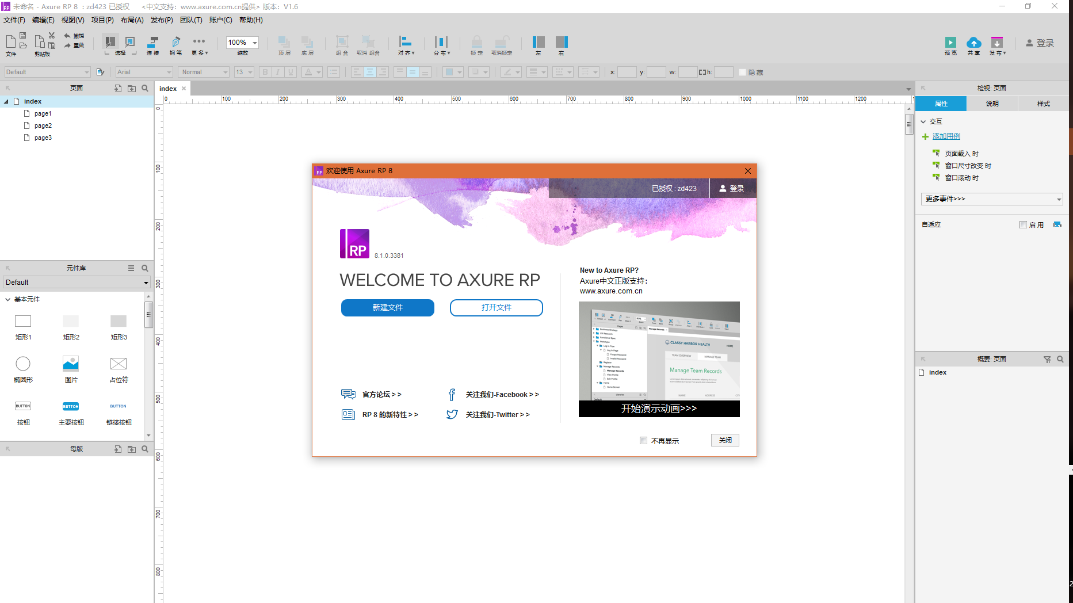The height and width of the screenshot is (603, 1073).
Task: Collapse the 基本元件 section
Action: [8, 299]
